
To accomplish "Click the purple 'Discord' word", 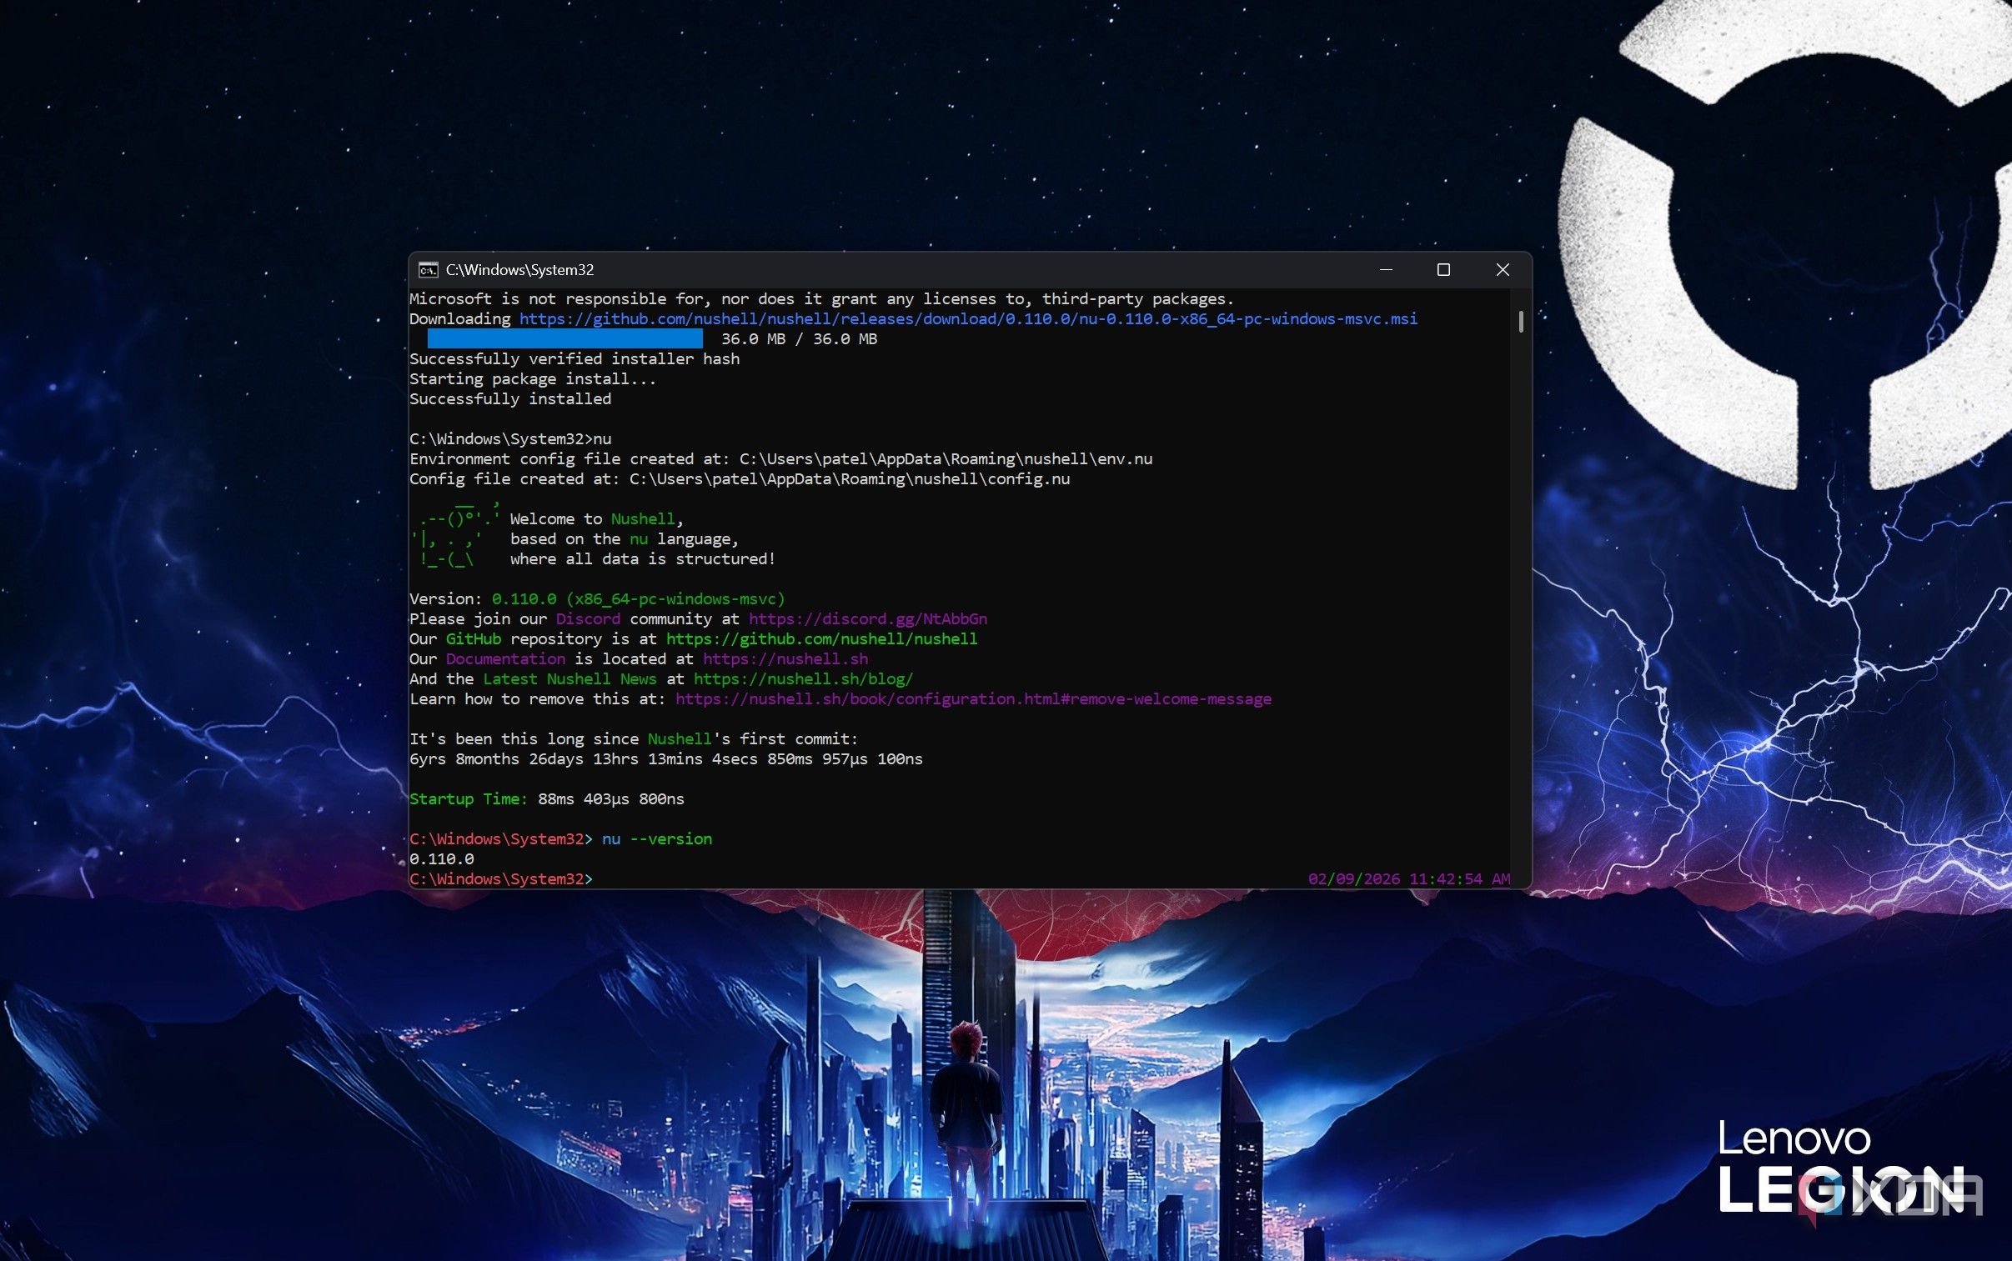I will coord(587,618).
